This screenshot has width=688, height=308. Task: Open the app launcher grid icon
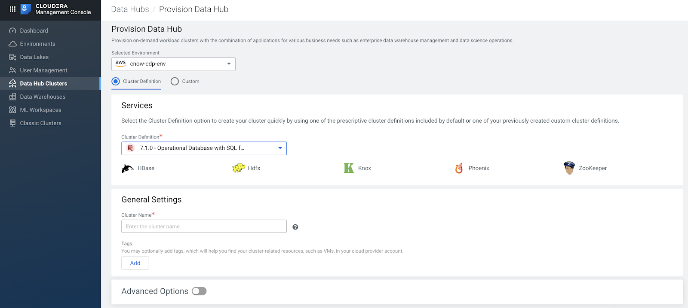pyautogui.click(x=12, y=9)
